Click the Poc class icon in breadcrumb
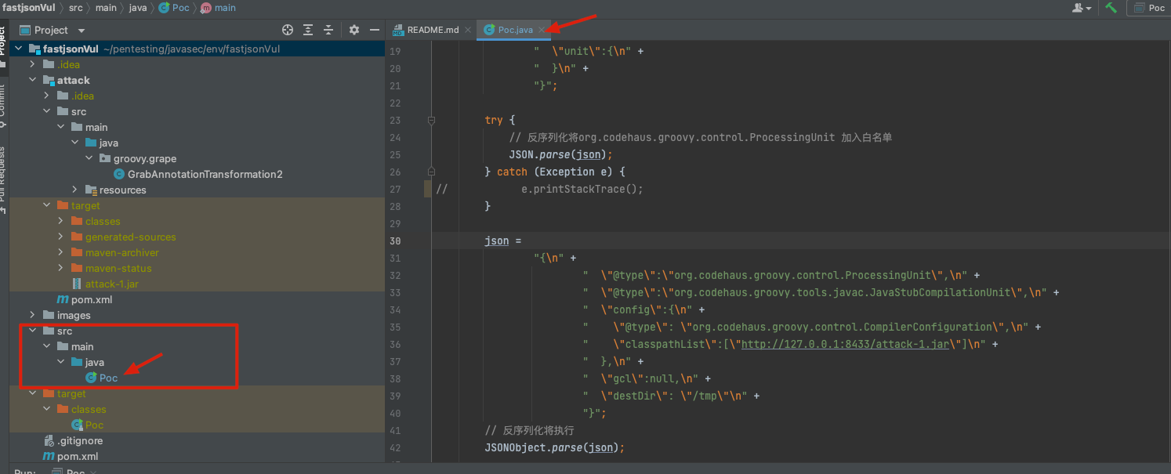 [163, 8]
